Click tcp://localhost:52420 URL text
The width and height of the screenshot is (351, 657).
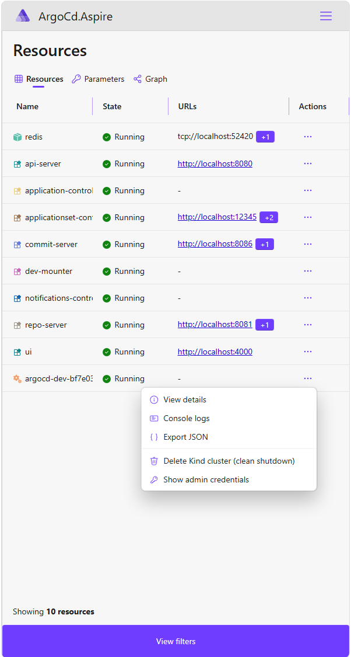[216, 137]
